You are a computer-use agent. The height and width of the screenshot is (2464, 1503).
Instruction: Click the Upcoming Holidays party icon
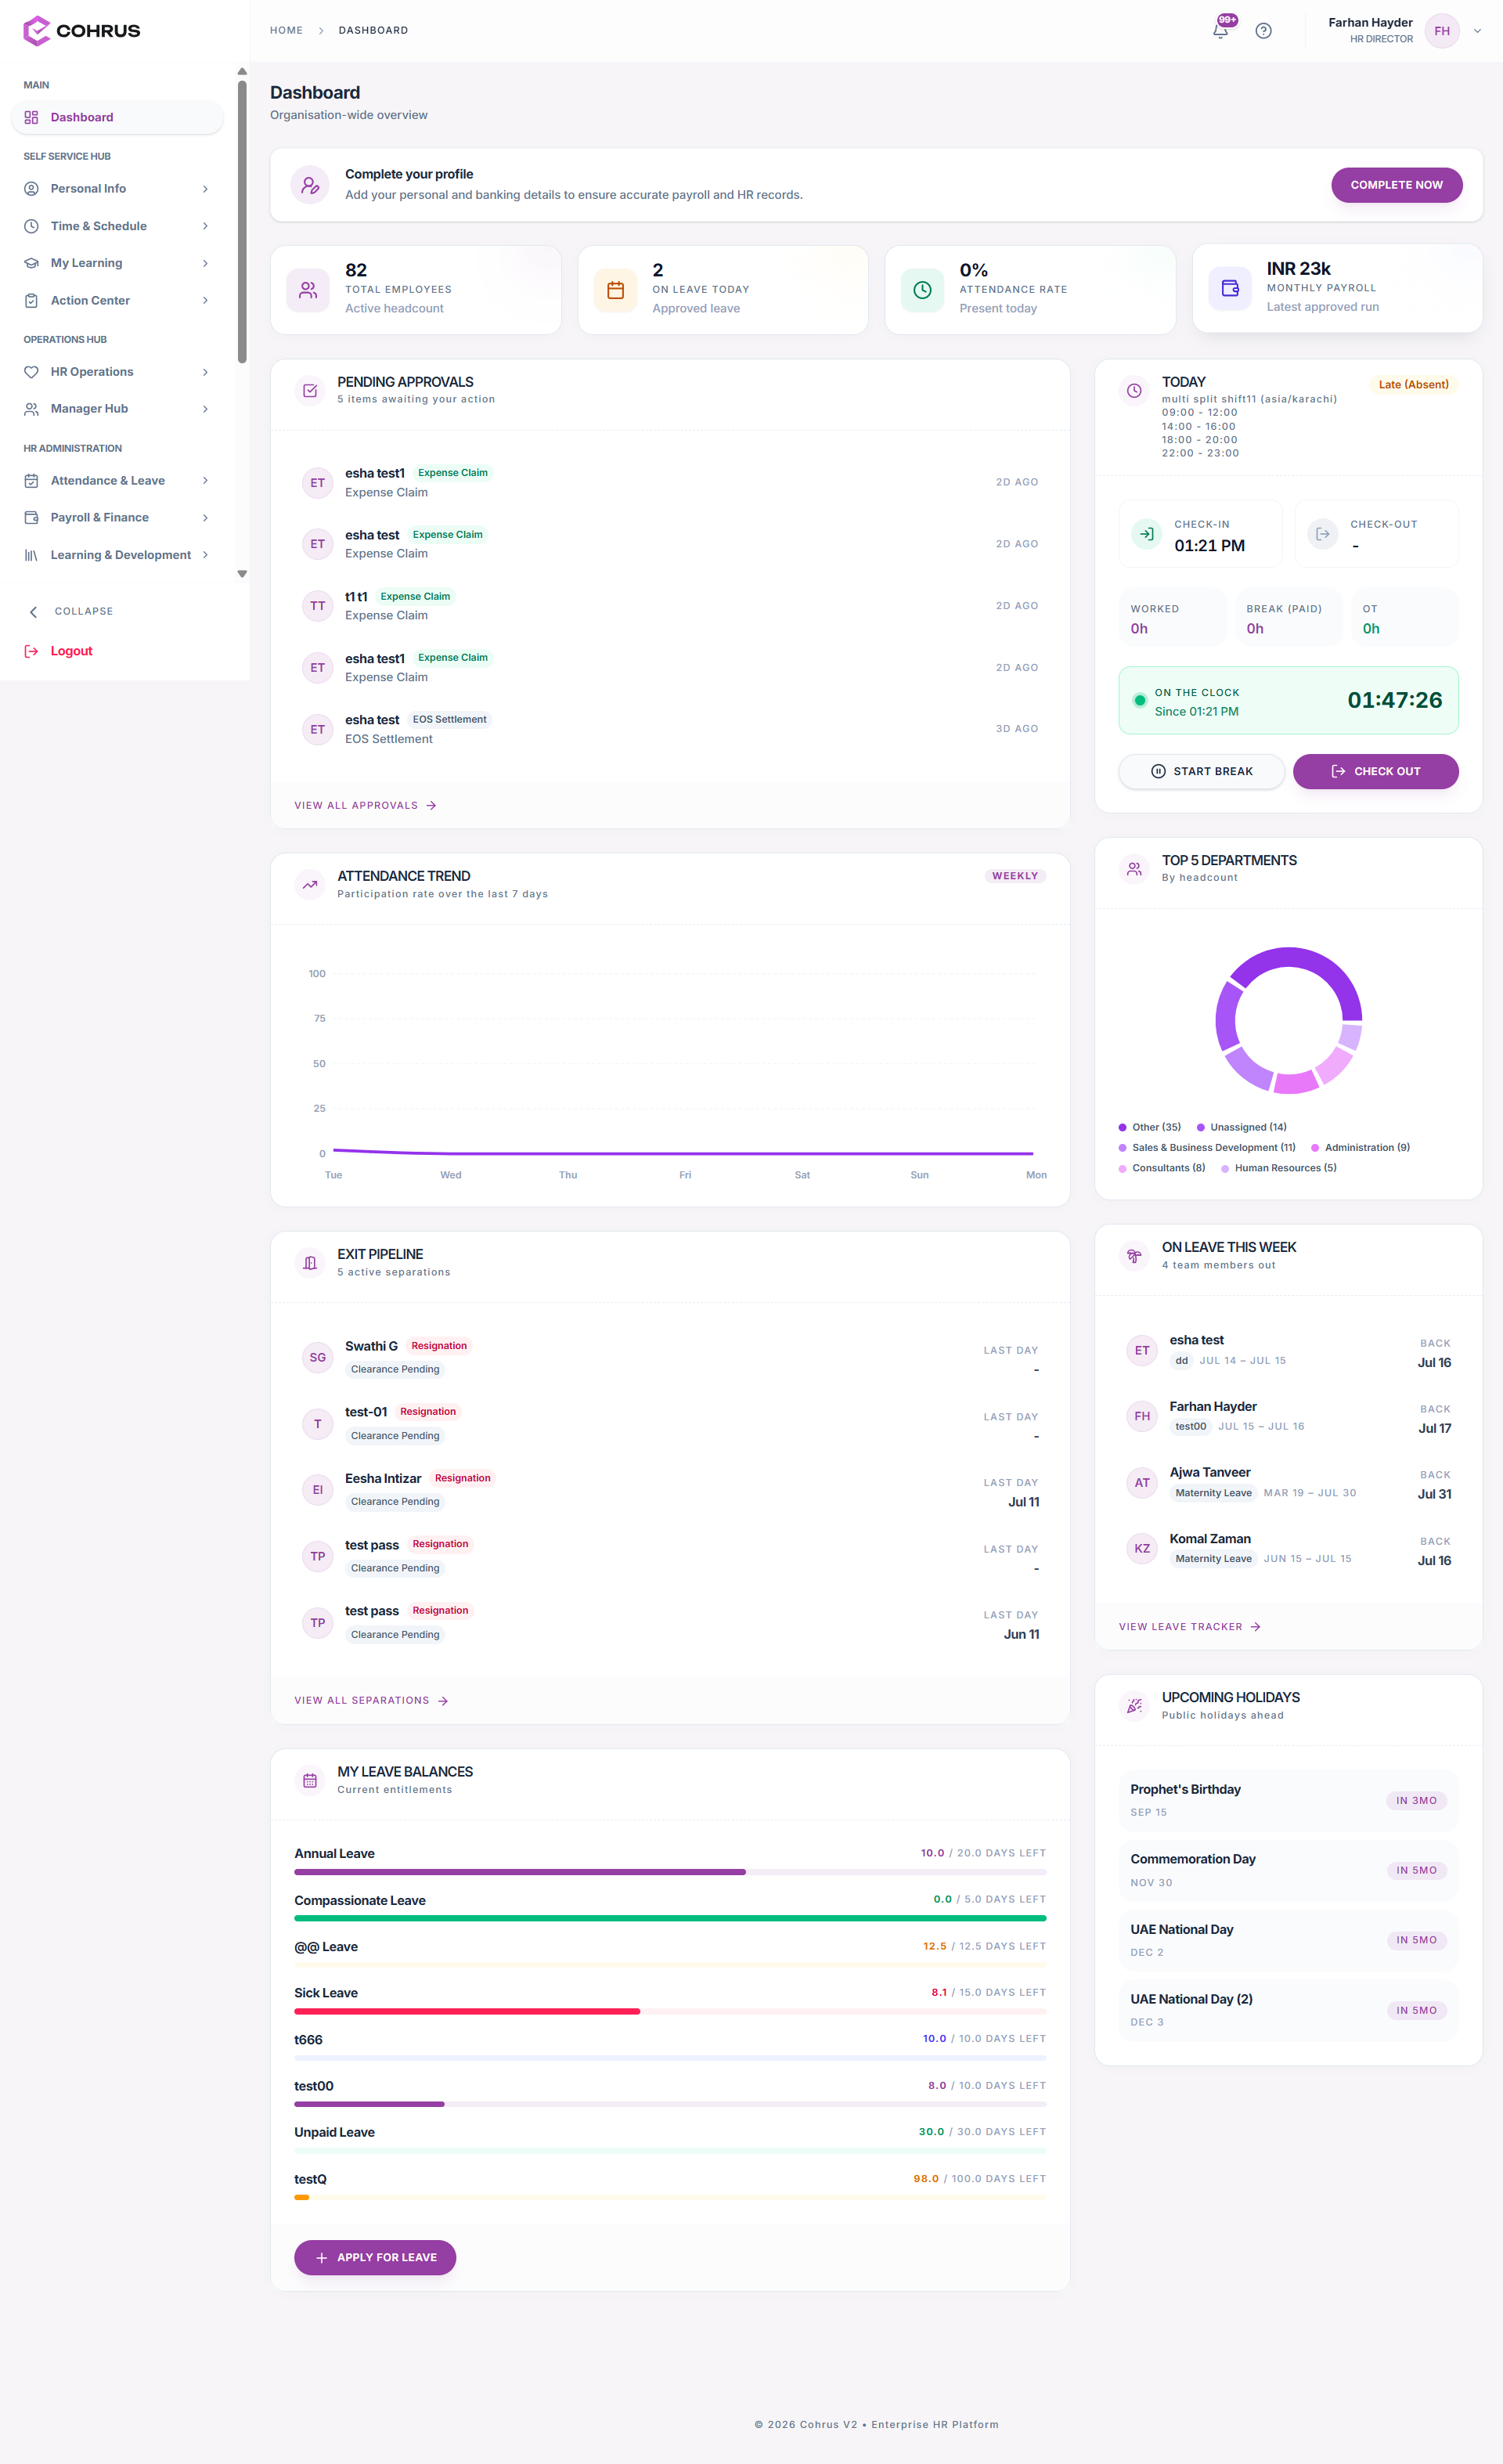tap(1134, 1706)
